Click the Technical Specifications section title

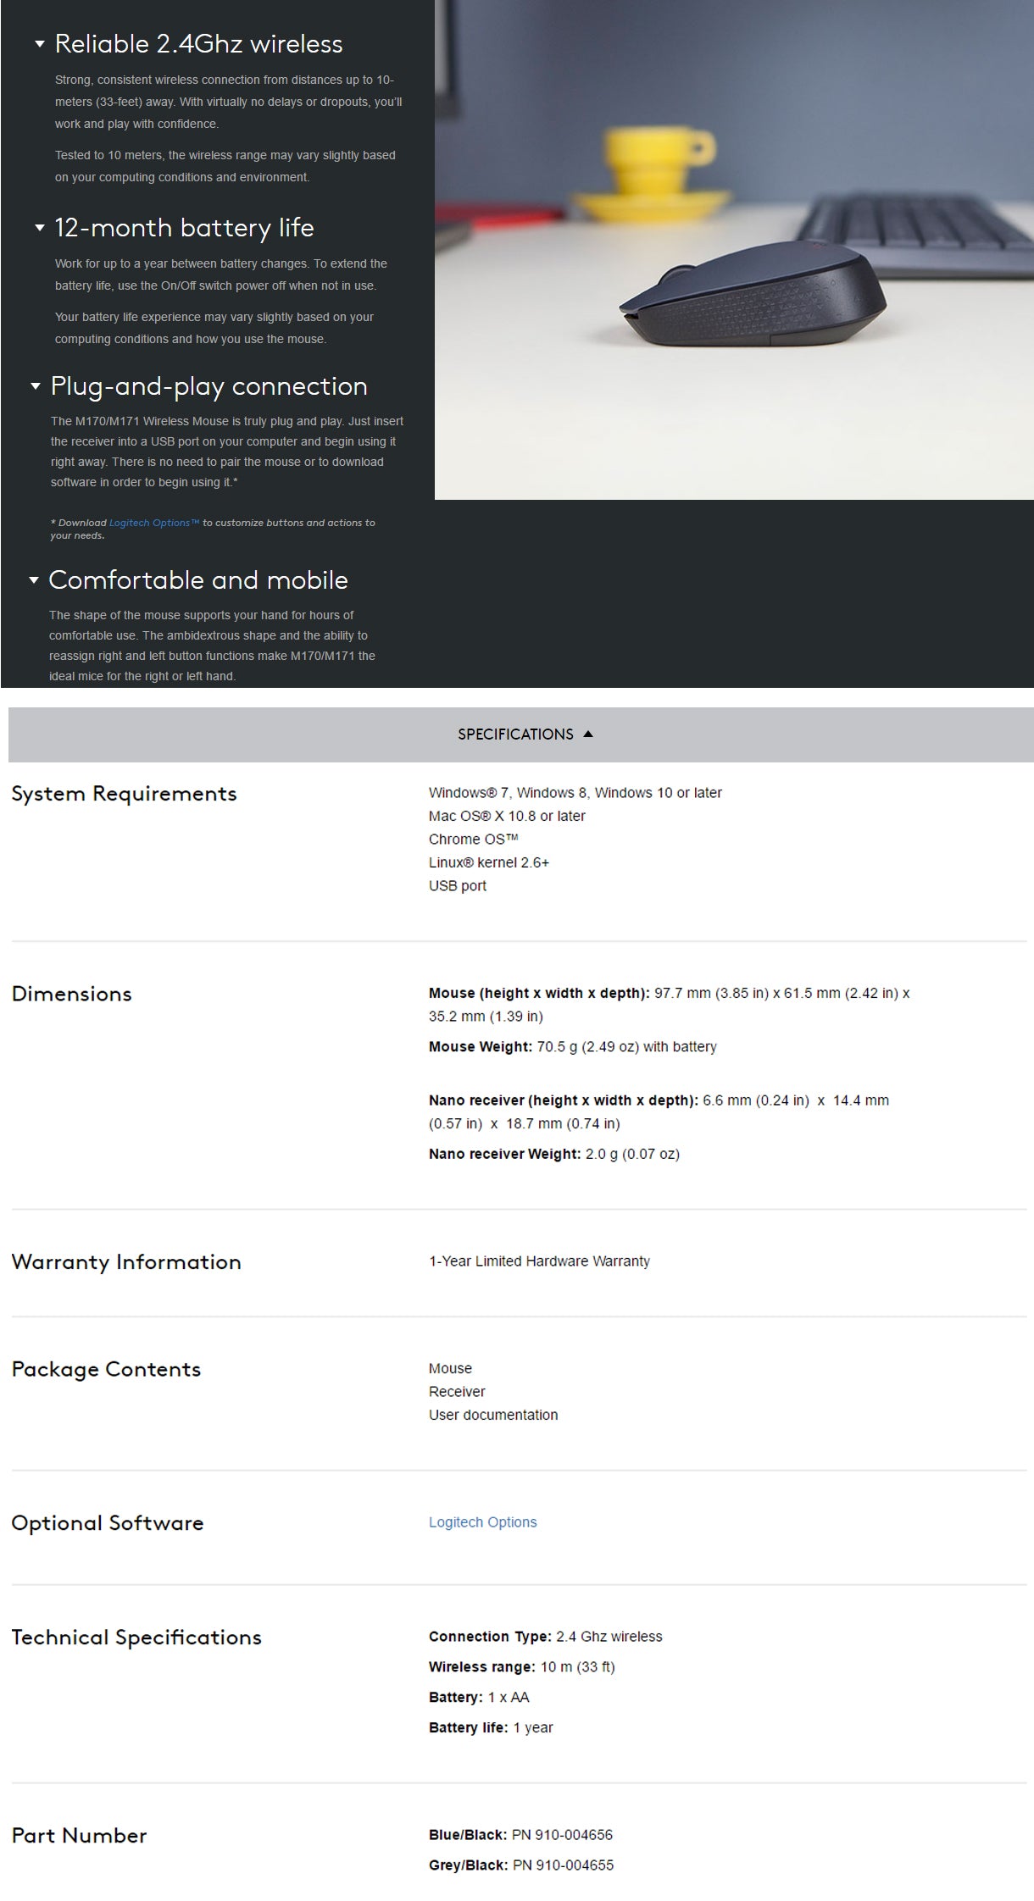136,1638
